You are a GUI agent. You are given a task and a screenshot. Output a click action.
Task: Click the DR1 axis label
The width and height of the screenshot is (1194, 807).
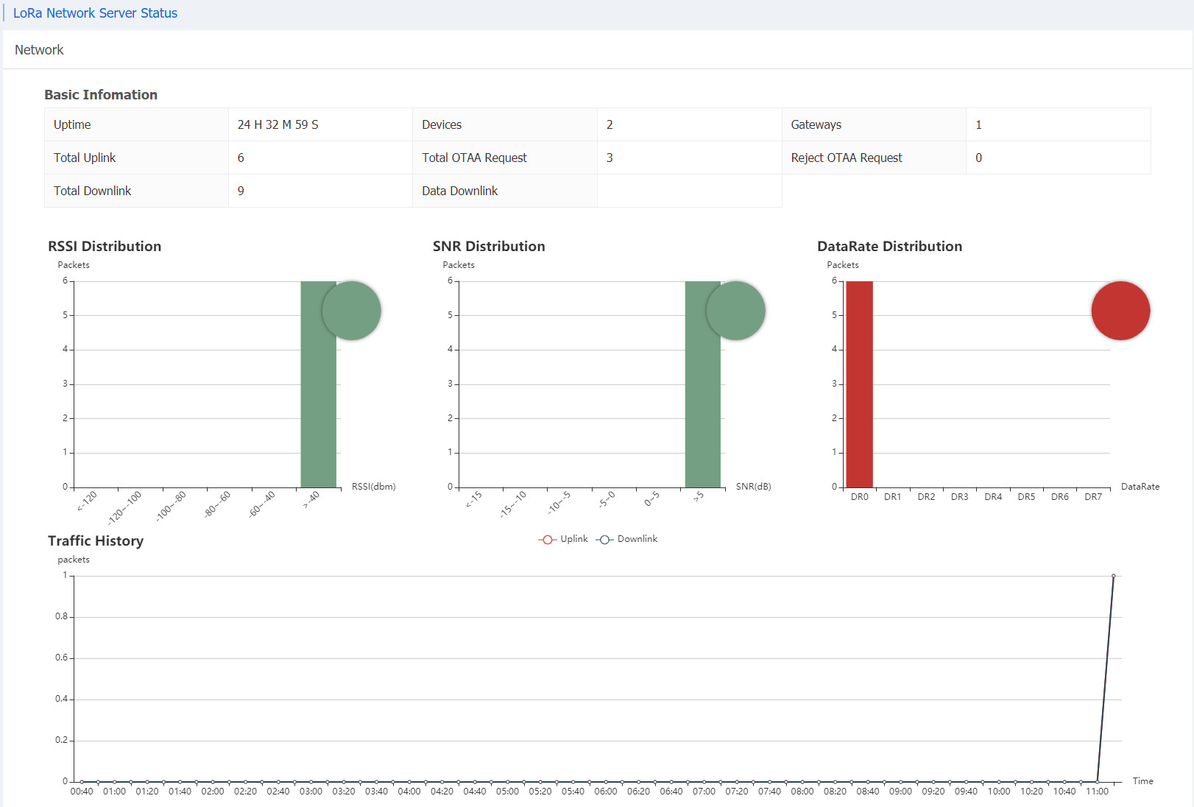[892, 497]
